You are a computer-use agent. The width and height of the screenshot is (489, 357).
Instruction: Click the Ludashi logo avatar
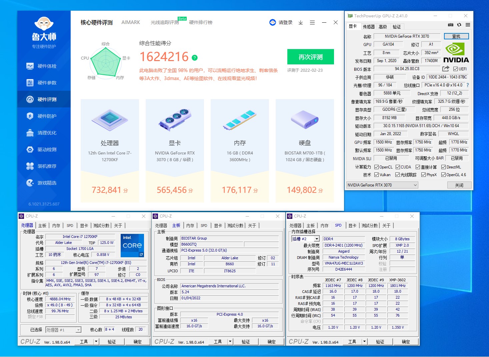tap(44, 24)
